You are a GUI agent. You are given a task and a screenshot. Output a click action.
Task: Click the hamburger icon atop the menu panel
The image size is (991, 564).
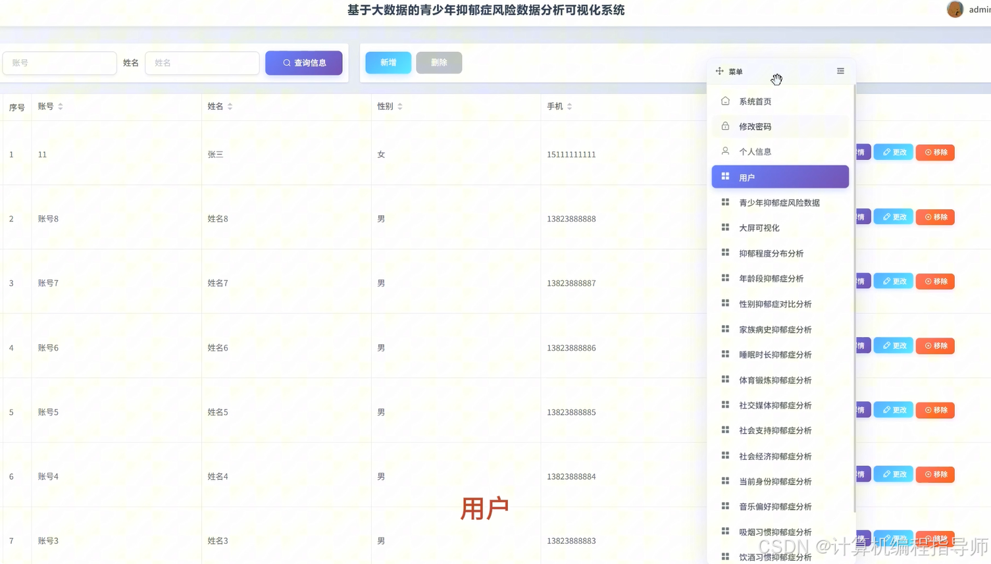tap(840, 70)
